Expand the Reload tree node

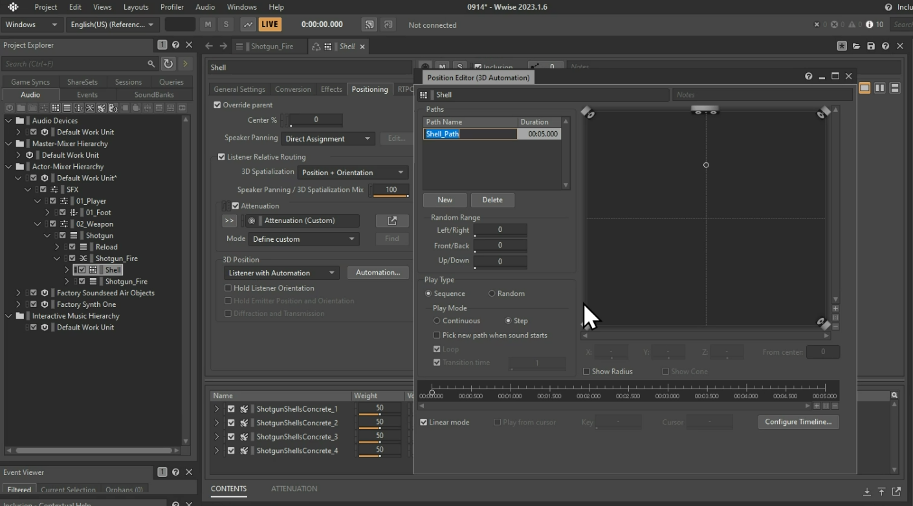click(x=57, y=247)
